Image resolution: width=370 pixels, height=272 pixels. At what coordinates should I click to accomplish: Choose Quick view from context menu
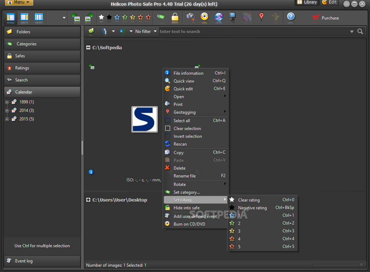[195, 81]
